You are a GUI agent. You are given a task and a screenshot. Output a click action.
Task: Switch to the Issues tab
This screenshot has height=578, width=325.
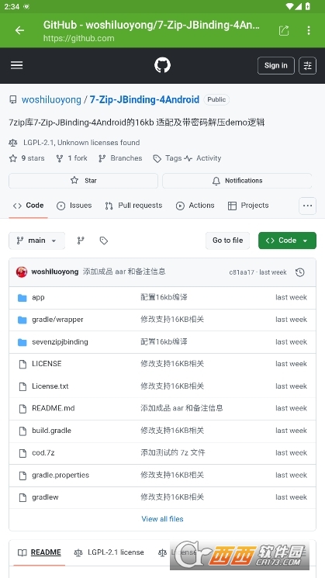[74, 206]
